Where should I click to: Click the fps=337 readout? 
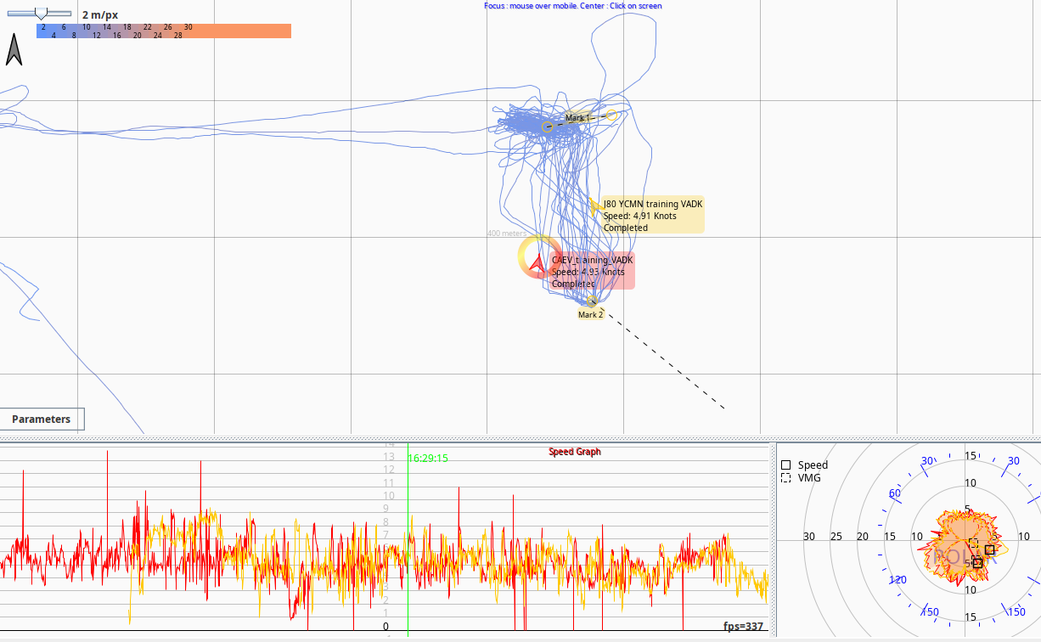[743, 627]
